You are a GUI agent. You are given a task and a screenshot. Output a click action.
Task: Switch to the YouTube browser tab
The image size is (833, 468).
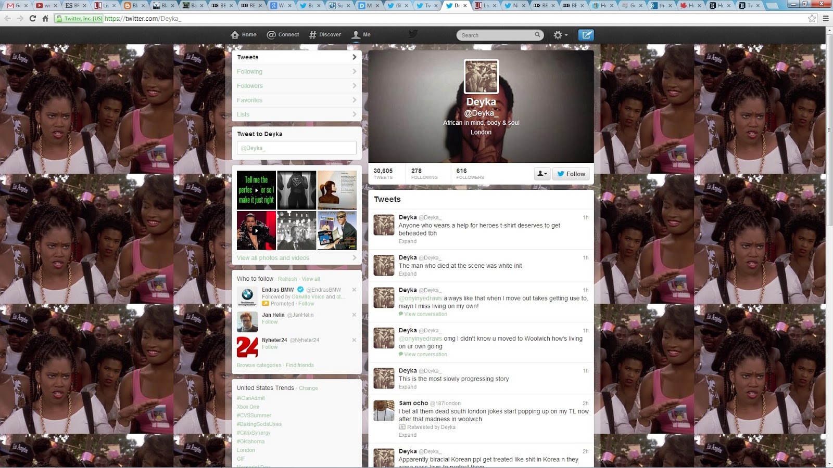pos(46,6)
